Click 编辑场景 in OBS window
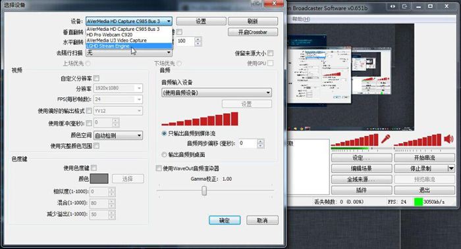This screenshot has width=461, height=249. (362, 168)
